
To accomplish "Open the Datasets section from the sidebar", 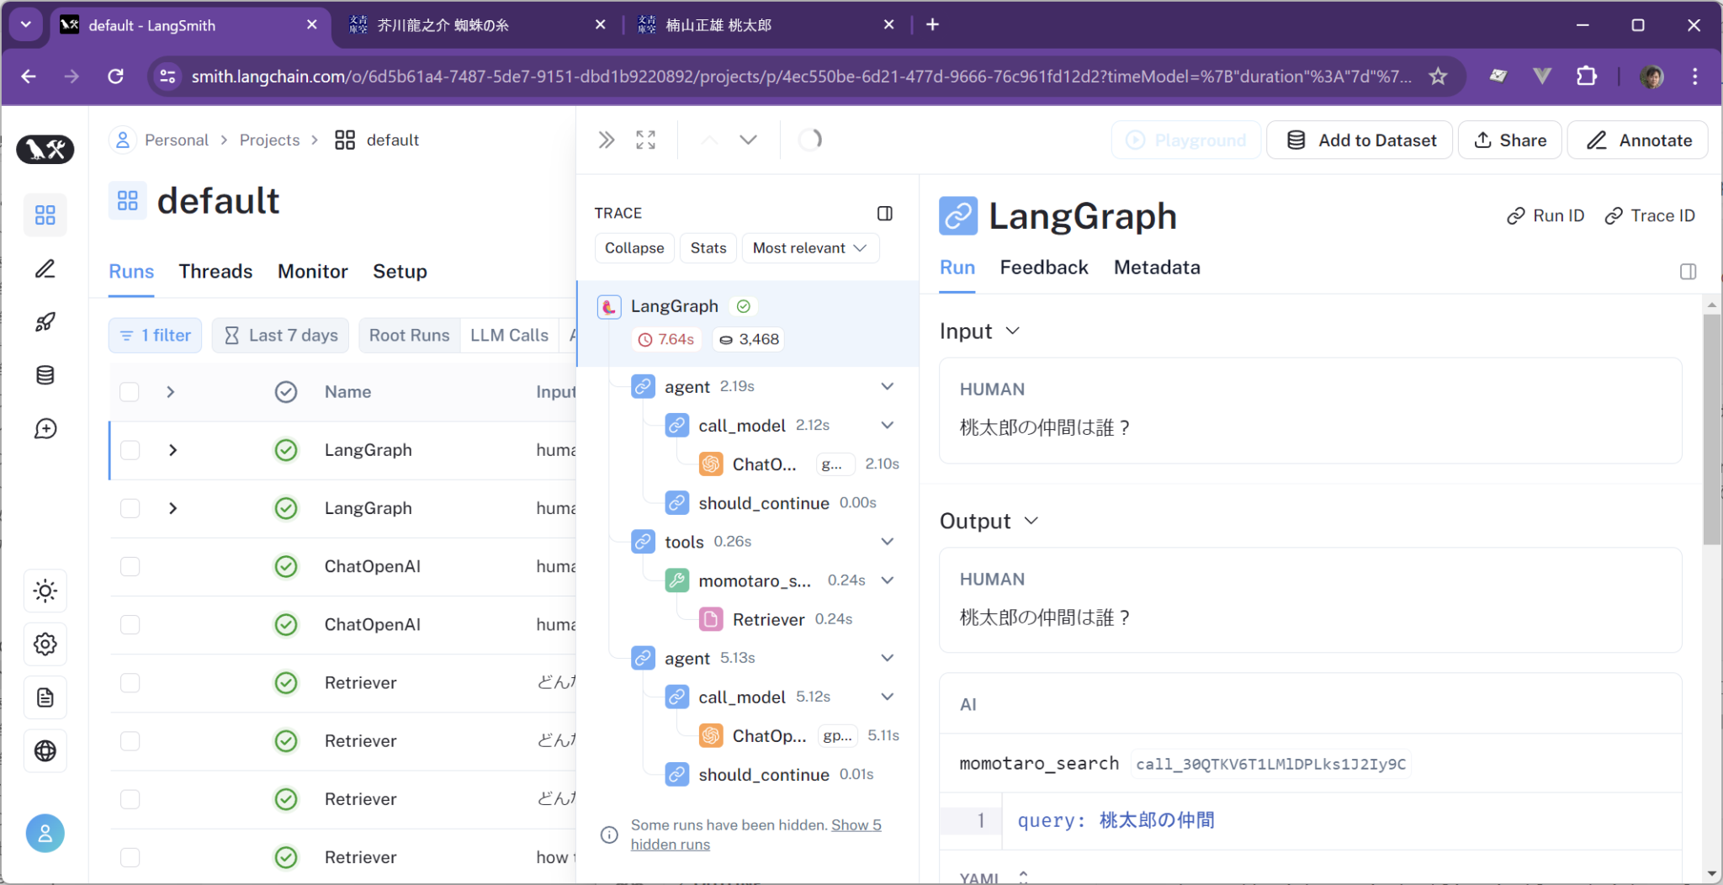I will pyautogui.click(x=45, y=375).
